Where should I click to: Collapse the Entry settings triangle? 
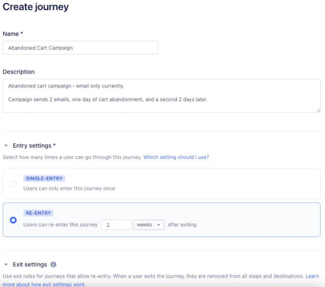tap(6, 146)
